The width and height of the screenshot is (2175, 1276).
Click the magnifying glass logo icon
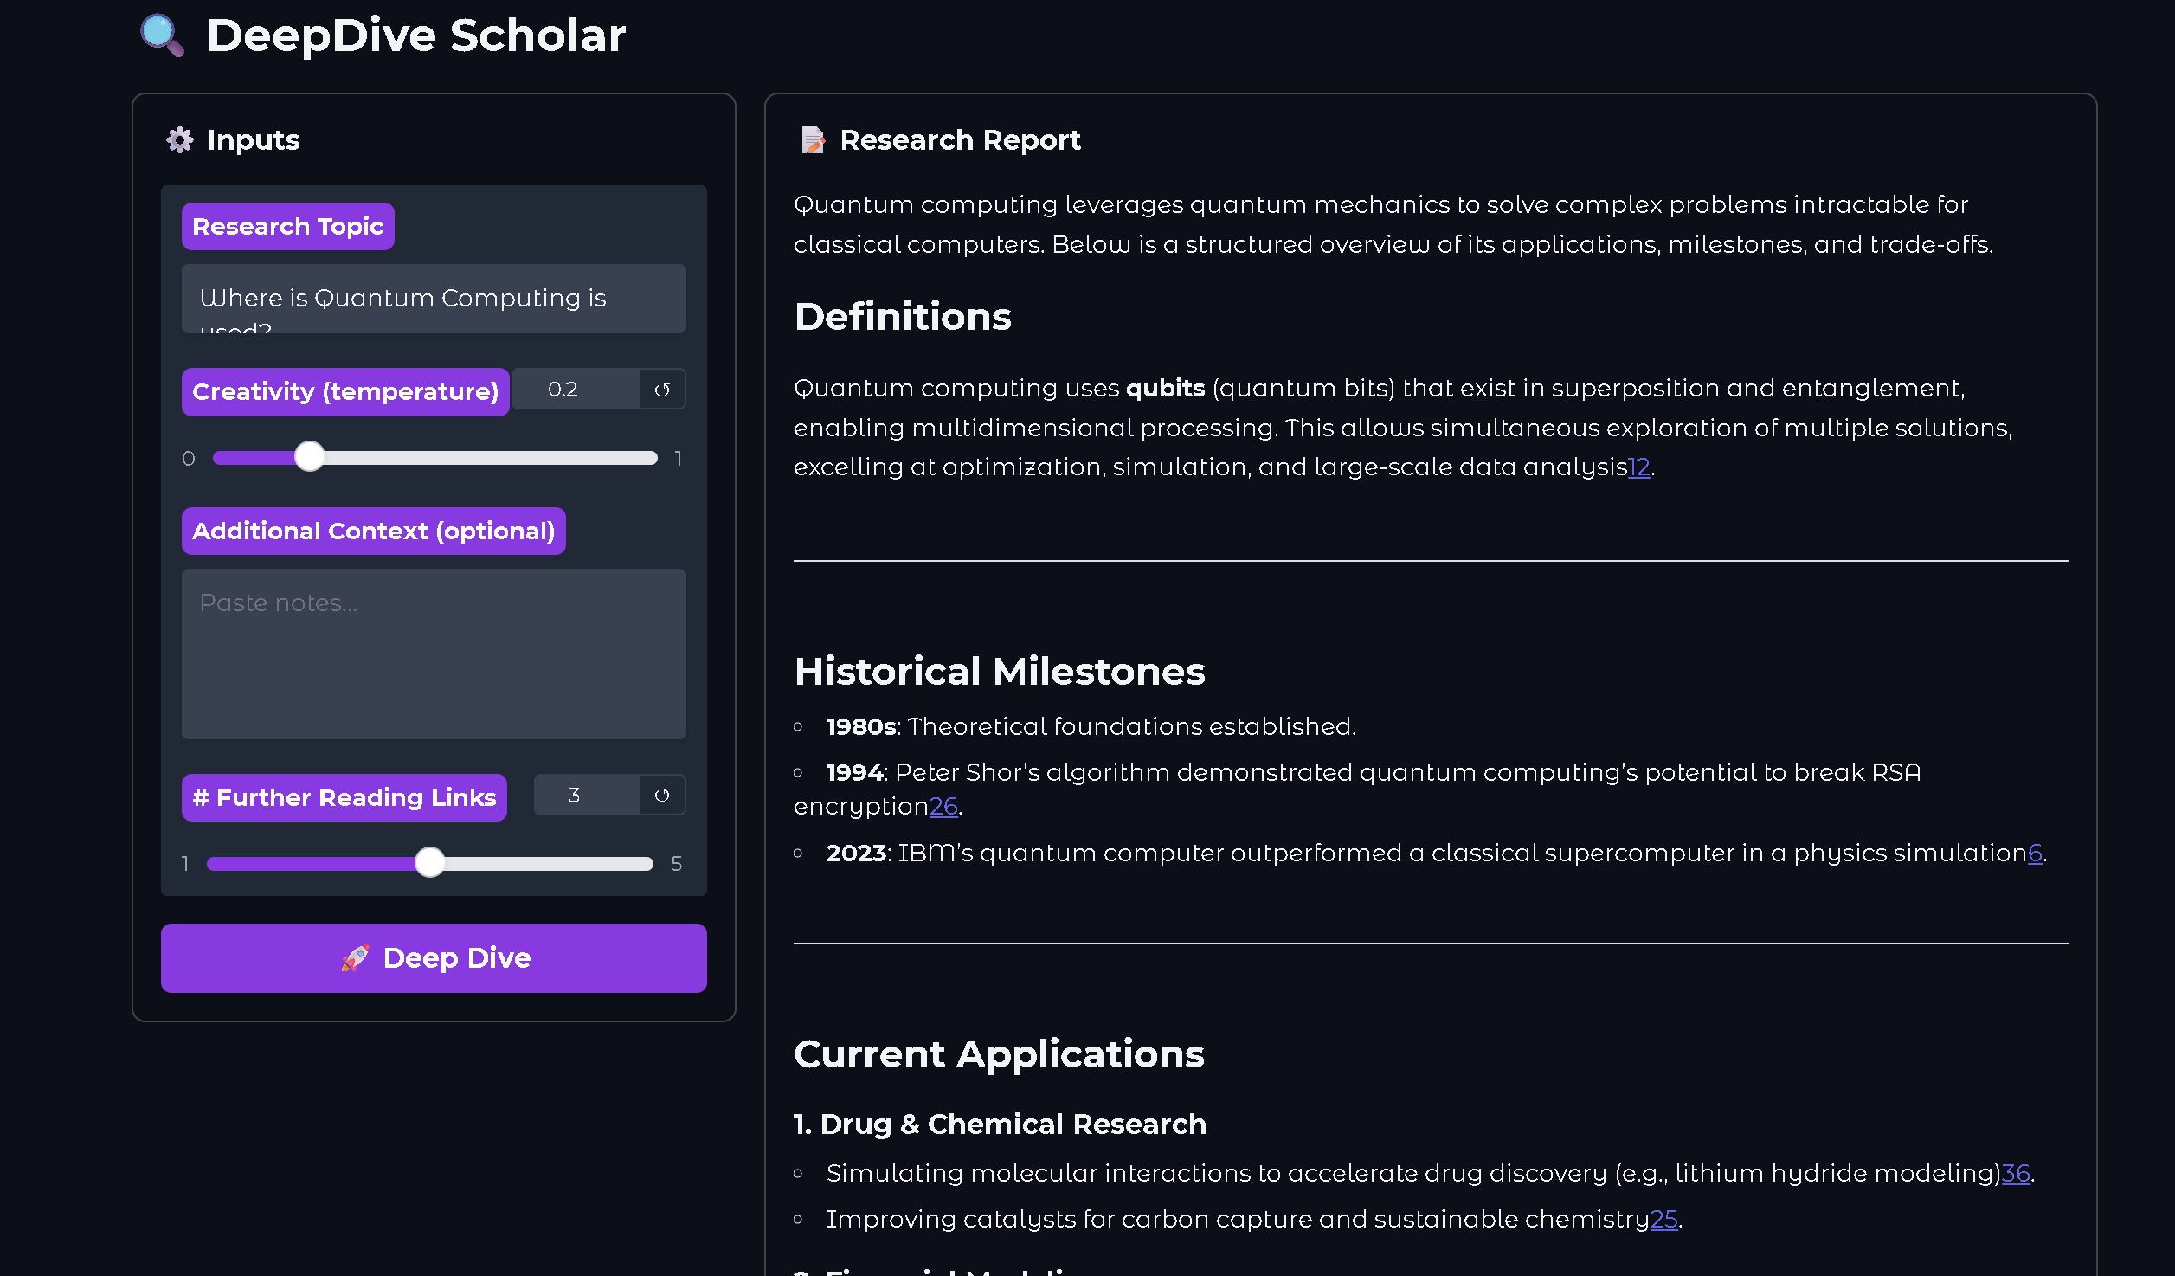(x=162, y=35)
